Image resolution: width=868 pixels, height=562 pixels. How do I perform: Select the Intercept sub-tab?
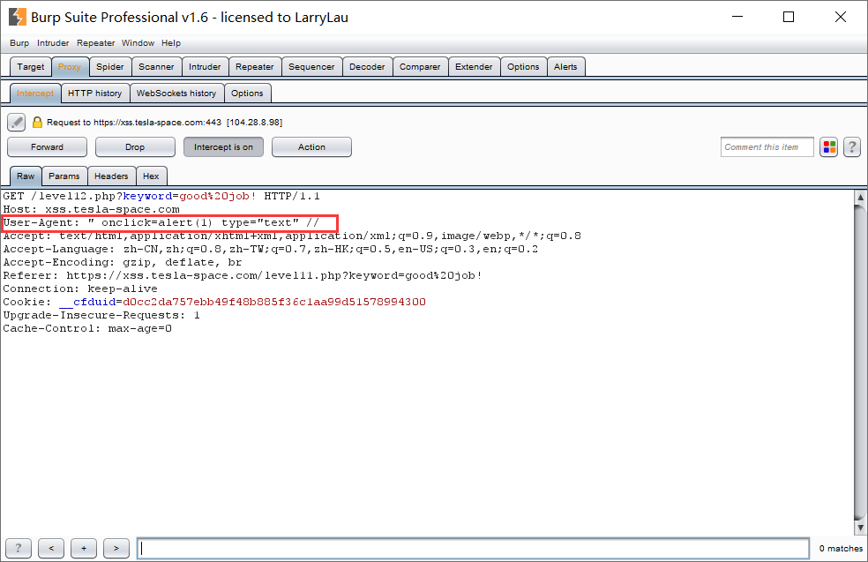[x=35, y=94]
